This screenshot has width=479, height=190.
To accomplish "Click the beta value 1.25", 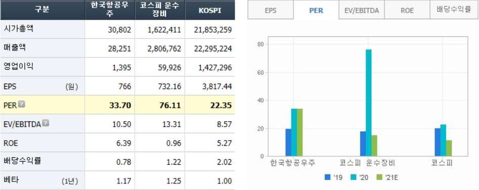I will [174, 181].
